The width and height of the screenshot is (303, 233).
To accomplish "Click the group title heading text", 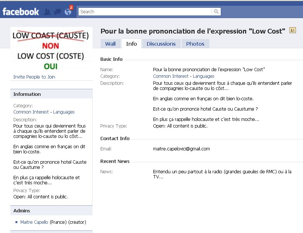I will [x=193, y=31].
